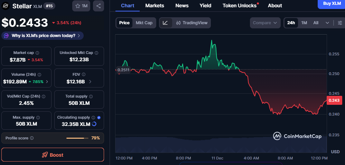Select the line chart icon

coord(166,23)
